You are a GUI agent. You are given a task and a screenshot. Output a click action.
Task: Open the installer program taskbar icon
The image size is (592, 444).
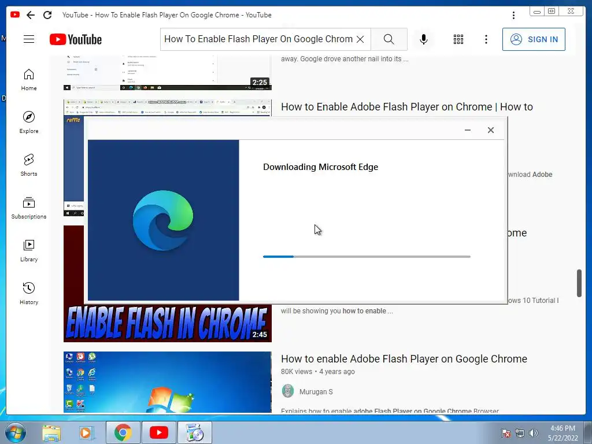(x=194, y=432)
